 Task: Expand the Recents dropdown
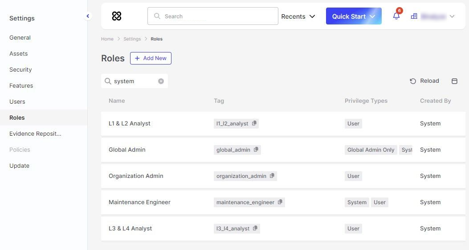(x=298, y=16)
